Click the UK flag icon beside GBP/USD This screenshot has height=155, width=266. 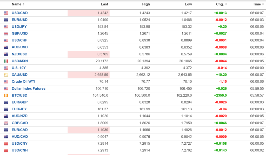click(x=6, y=33)
